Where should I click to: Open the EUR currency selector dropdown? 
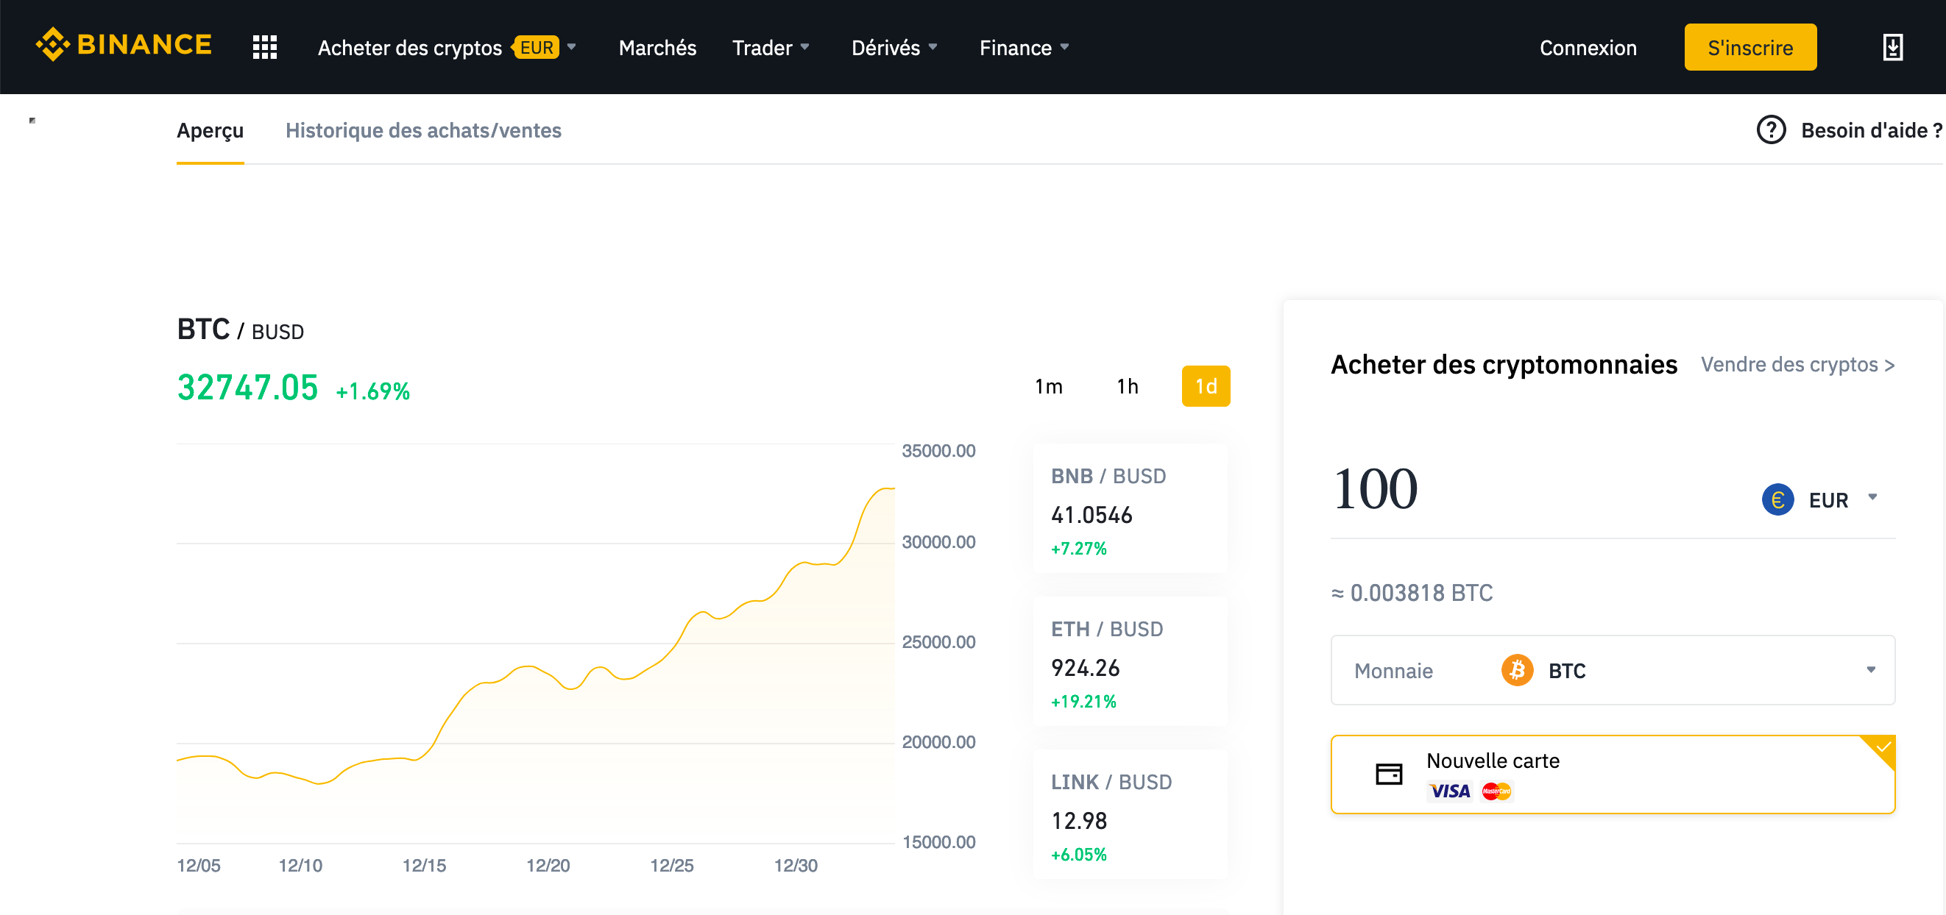1821,499
